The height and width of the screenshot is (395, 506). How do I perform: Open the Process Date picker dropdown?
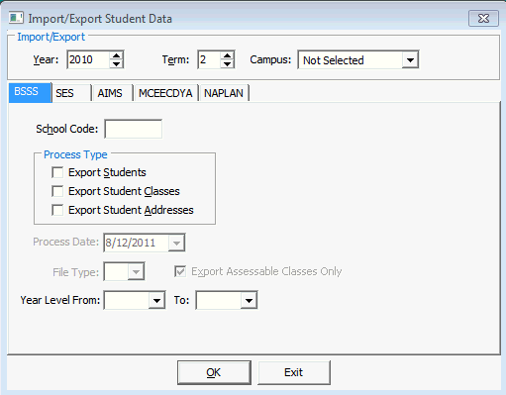click(x=176, y=244)
